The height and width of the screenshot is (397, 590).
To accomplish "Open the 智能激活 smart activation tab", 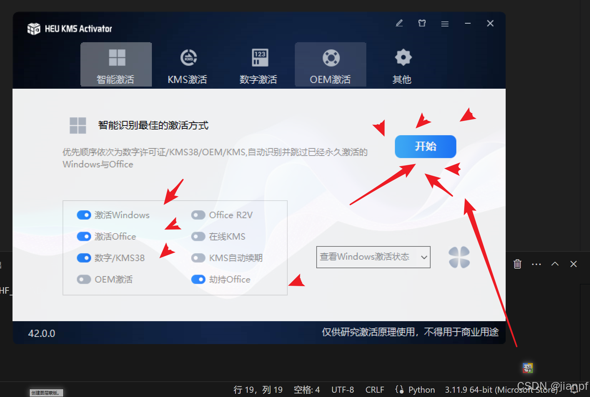I will 116,65.
